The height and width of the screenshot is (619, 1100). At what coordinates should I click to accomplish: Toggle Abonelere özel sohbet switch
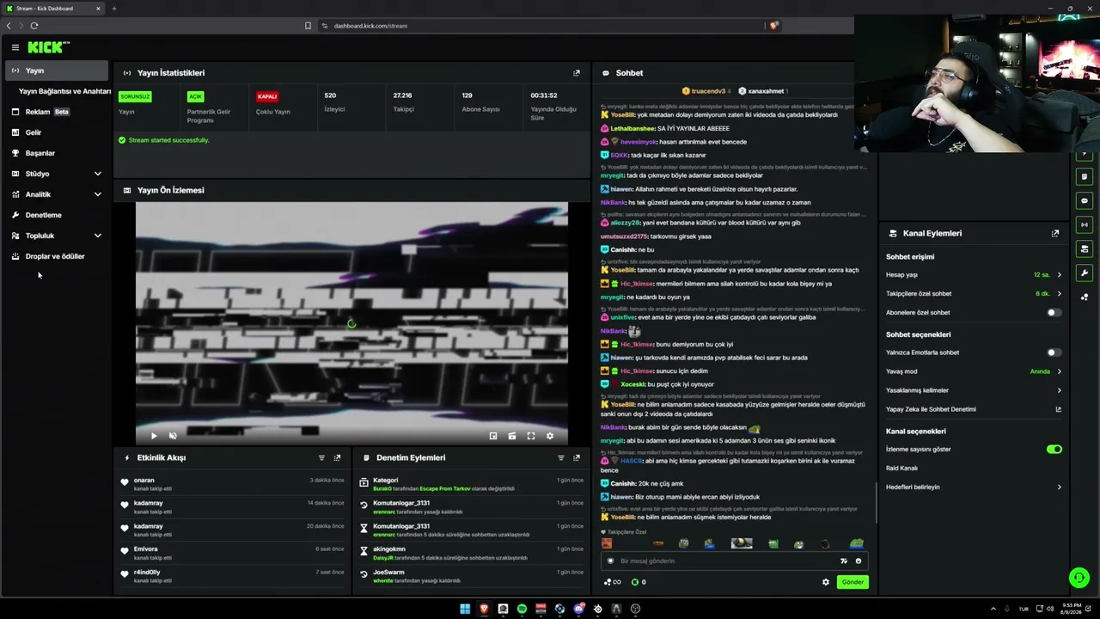(x=1054, y=313)
